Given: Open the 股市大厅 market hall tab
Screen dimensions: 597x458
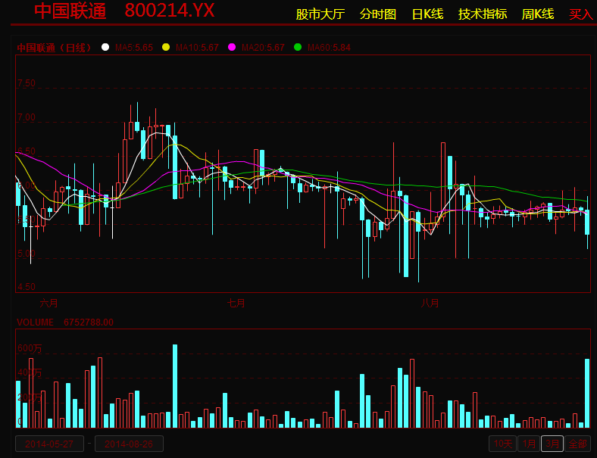Looking at the screenshot, I should [x=320, y=14].
